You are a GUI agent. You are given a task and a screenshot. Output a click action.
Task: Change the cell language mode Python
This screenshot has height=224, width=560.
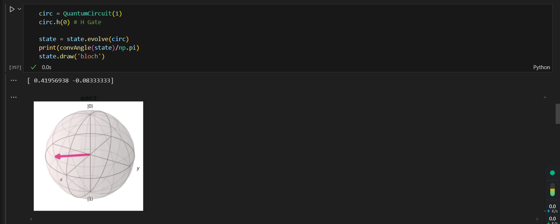[x=542, y=67]
